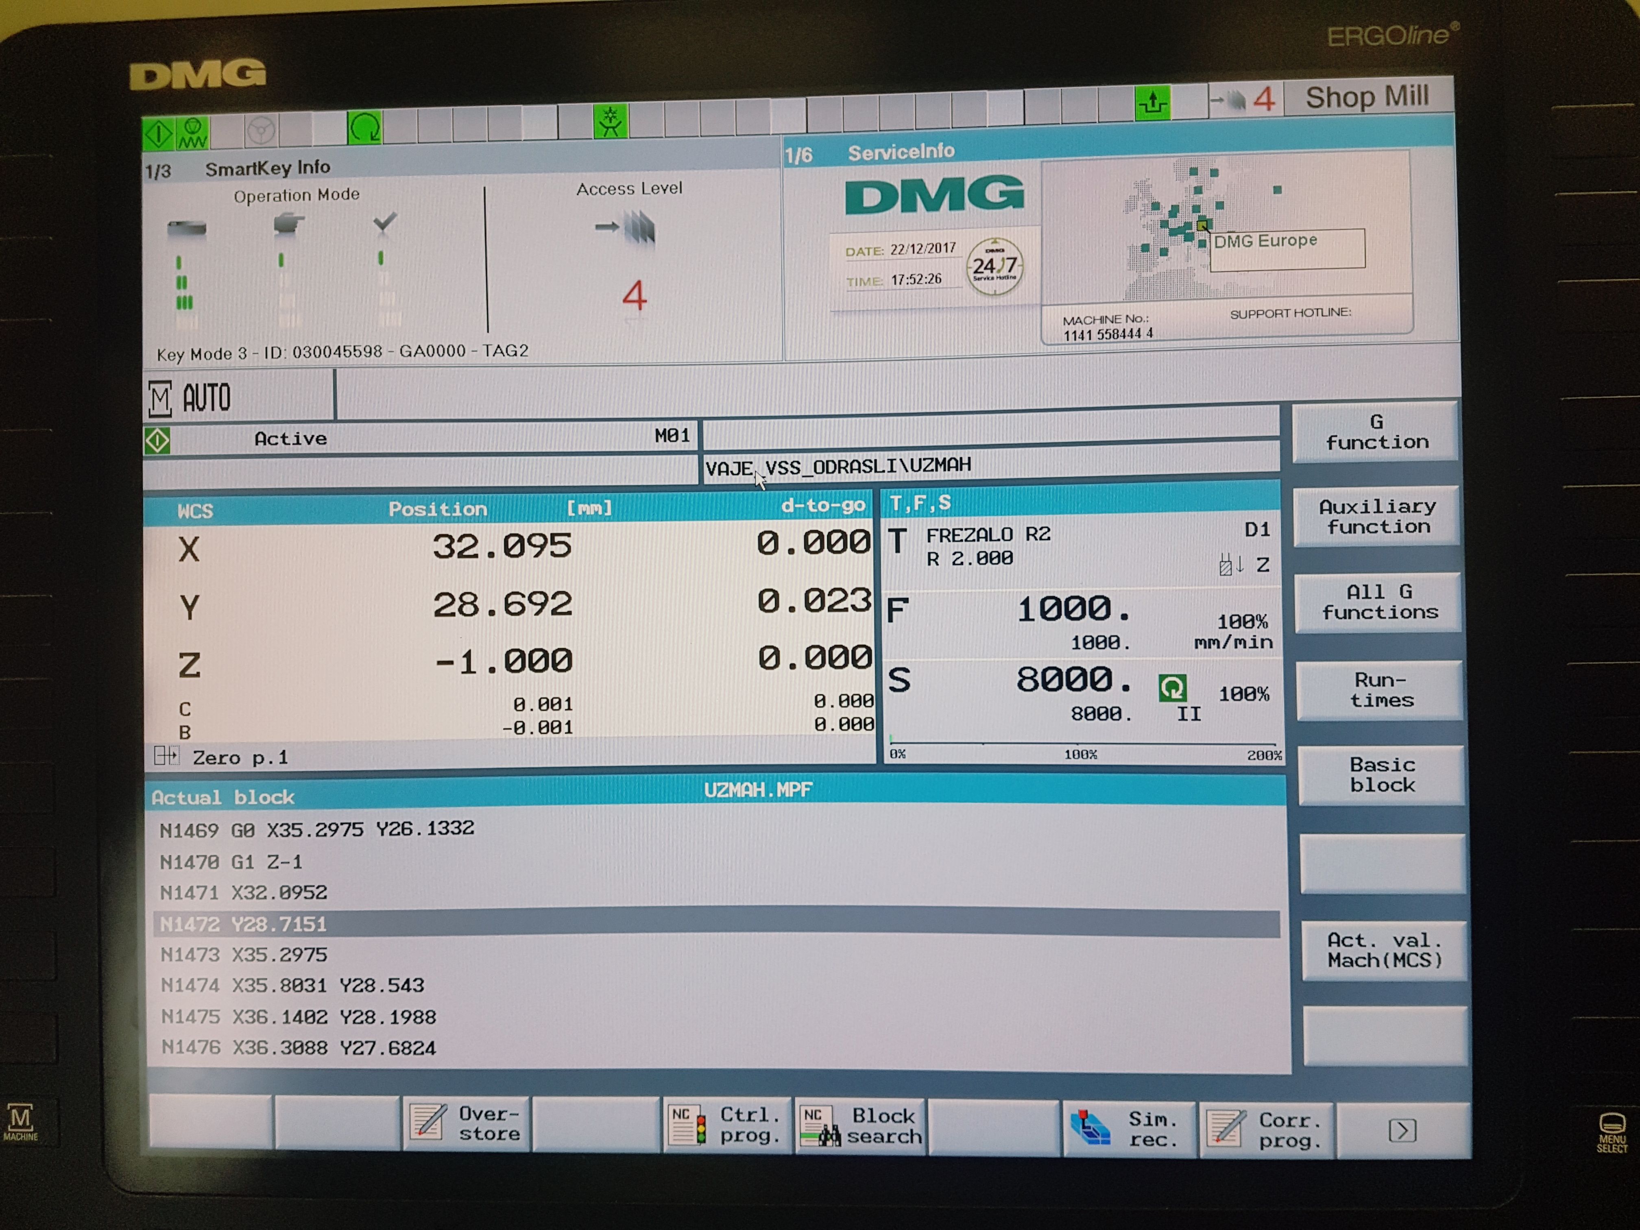Click the X position value 32.095
Screen dimensions: 1640x1230
502,546
